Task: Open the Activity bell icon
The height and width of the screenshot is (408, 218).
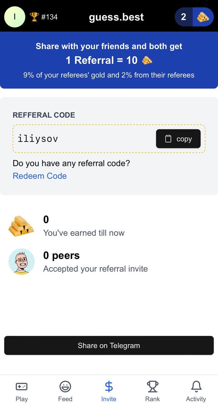Action: [x=196, y=387]
